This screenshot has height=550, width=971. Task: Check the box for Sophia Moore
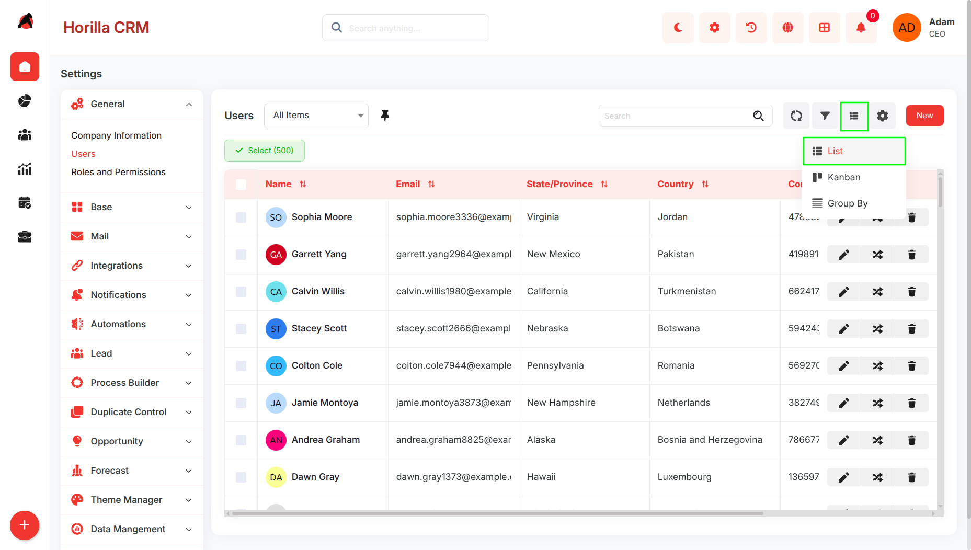click(x=241, y=217)
